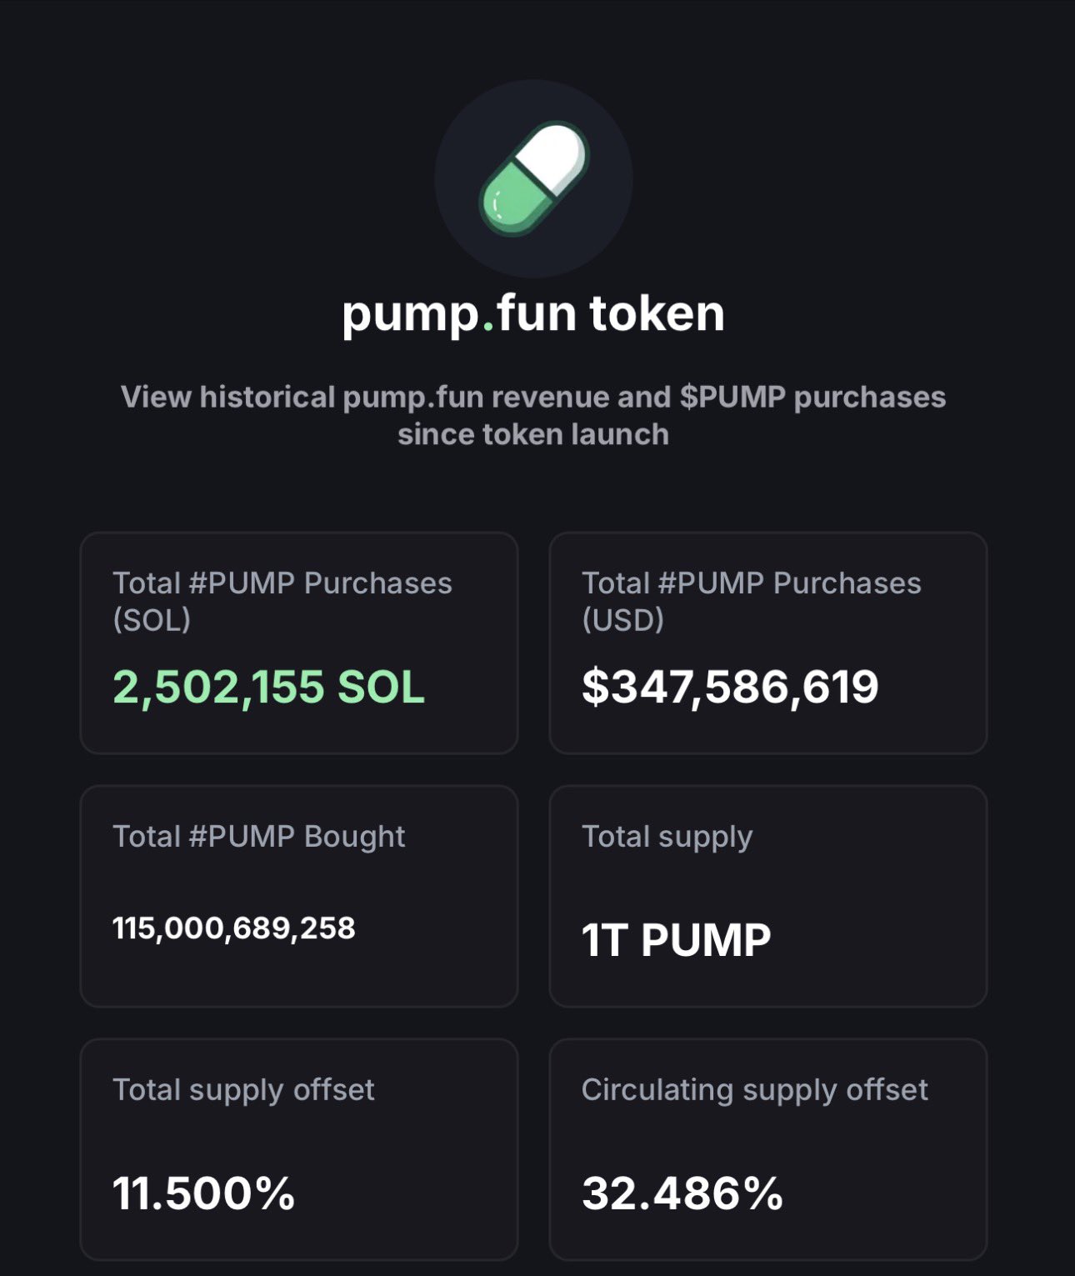The width and height of the screenshot is (1075, 1276).
Task: Select the Total #PUMP Bought label
Action: 258,836
